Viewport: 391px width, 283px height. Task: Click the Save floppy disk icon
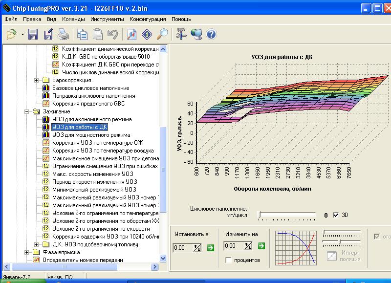click(33, 34)
